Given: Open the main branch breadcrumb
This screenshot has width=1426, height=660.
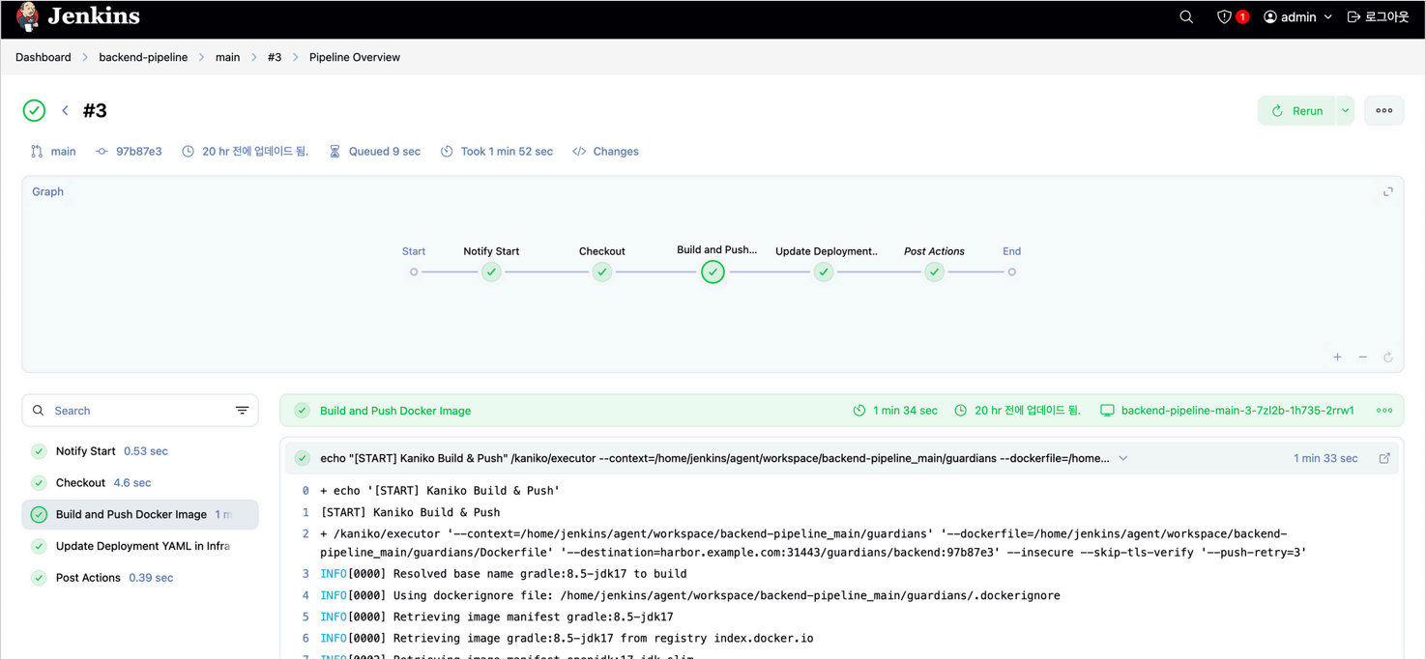Looking at the screenshot, I should [x=227, y=57].
